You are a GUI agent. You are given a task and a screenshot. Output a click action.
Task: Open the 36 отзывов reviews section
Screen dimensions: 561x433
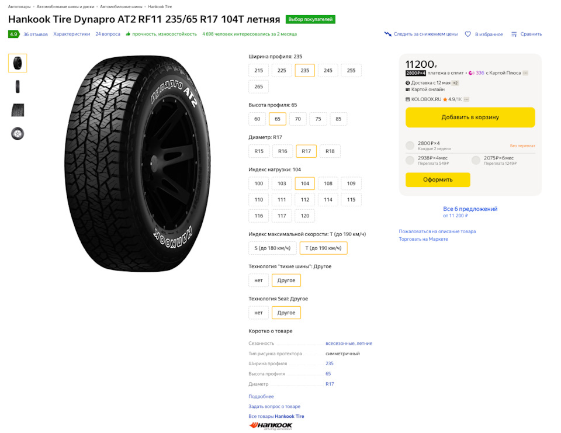[36, 34]
